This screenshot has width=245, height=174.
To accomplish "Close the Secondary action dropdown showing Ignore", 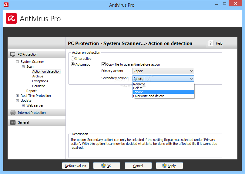I will coord(163,79).
